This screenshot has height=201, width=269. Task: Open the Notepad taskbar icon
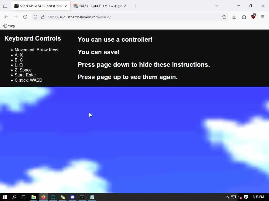(92, 197)
